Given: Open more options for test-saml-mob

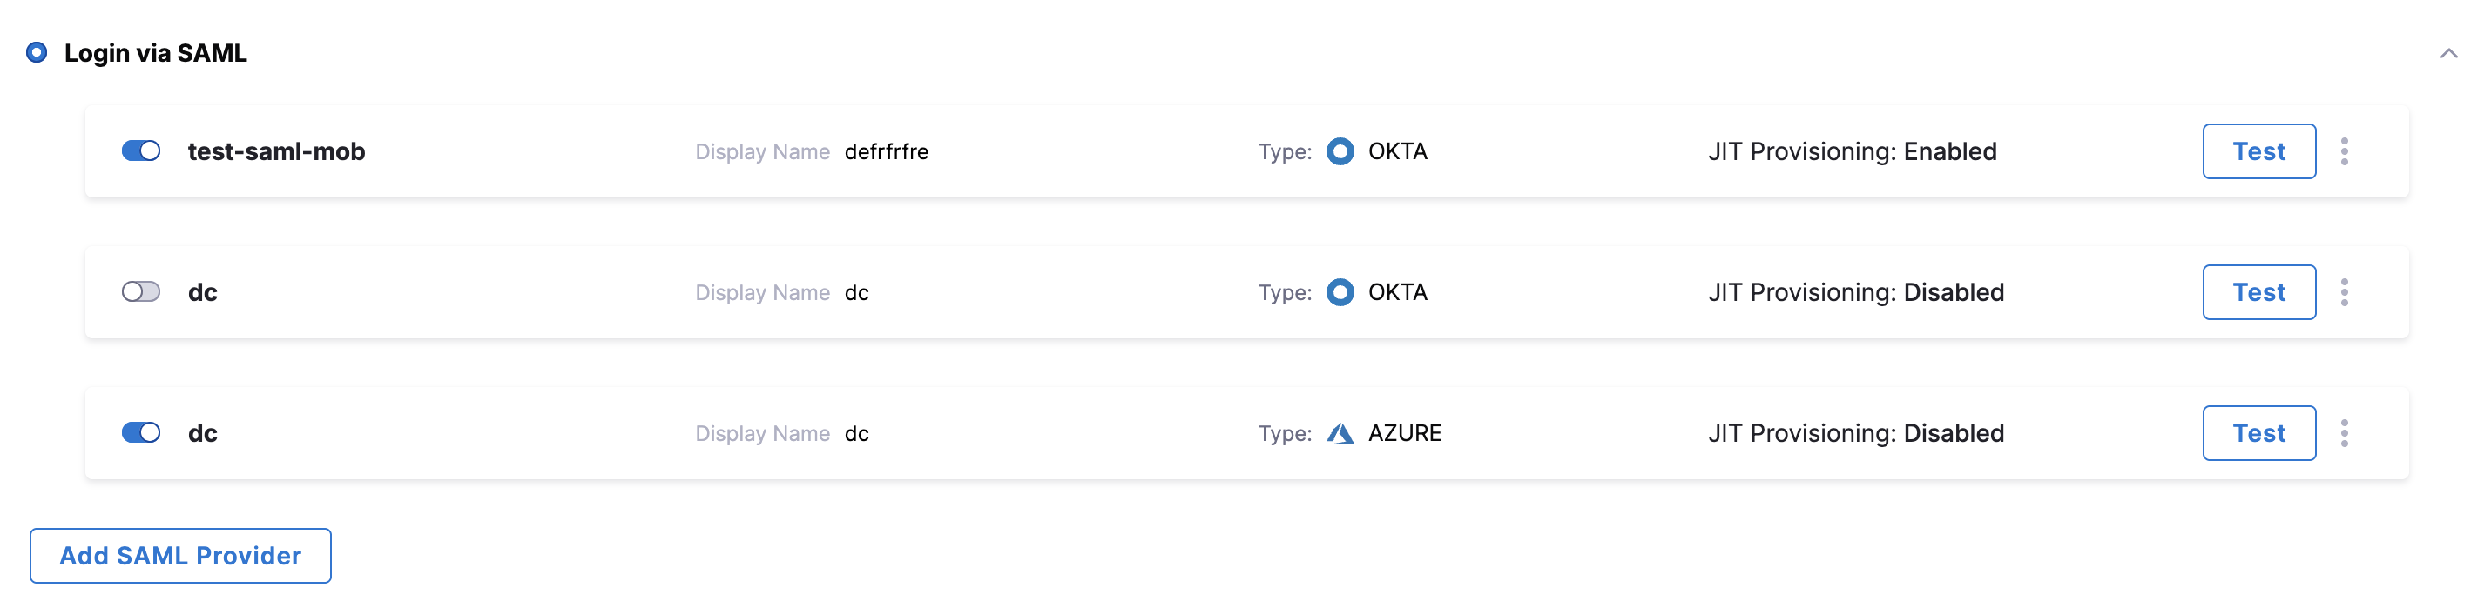Looking at the screenshot, I should point(2343,151).
